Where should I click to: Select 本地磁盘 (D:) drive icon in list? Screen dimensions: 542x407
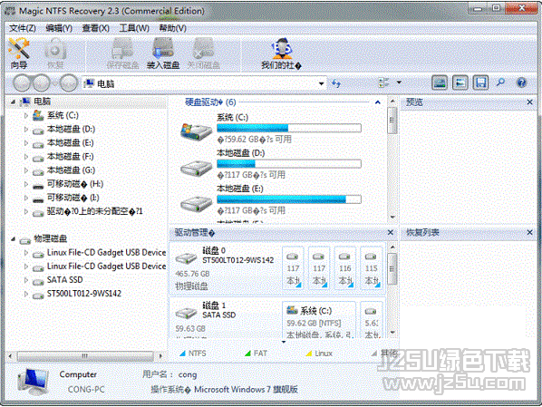[196, 168]
